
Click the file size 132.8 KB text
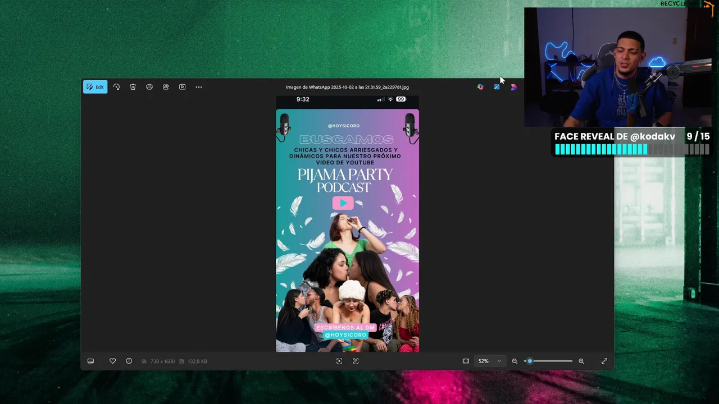pyautogui.click(x=197, y=361)
